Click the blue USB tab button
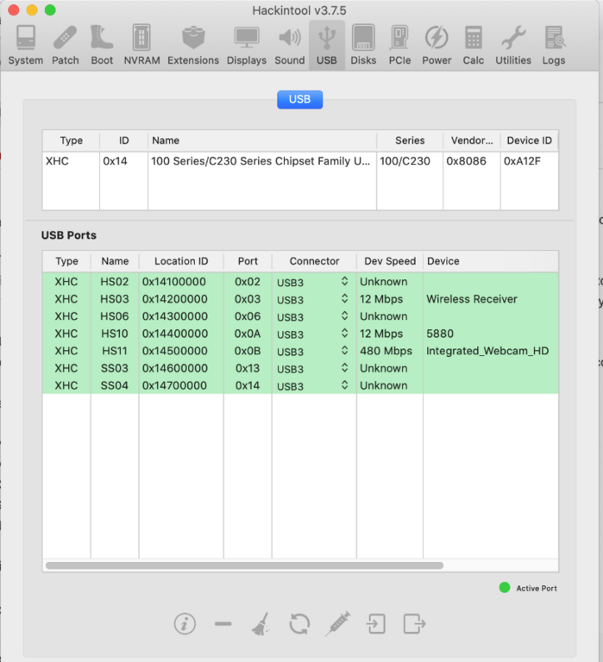The image size is (603, 662). tap(299, 99)
